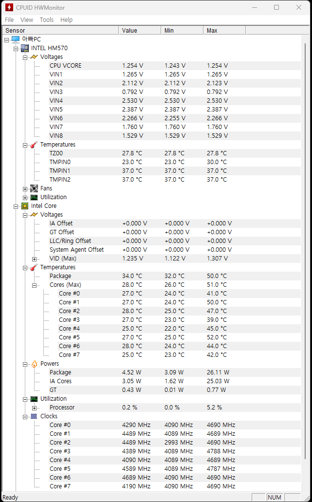Expand the VID (Max) entry

(34, 259)
